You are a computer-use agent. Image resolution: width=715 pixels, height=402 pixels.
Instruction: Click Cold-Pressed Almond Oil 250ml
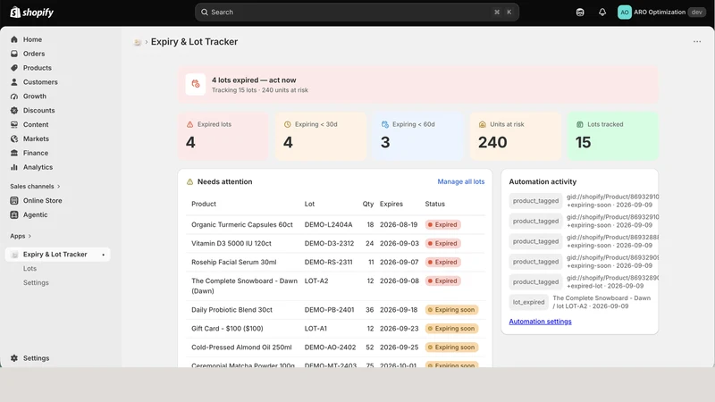point(241,348)
